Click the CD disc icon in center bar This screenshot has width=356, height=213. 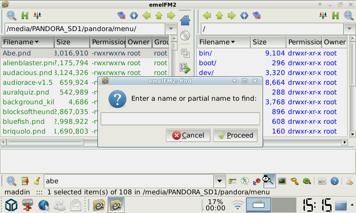pyautogui.click(x=185, y=35)
